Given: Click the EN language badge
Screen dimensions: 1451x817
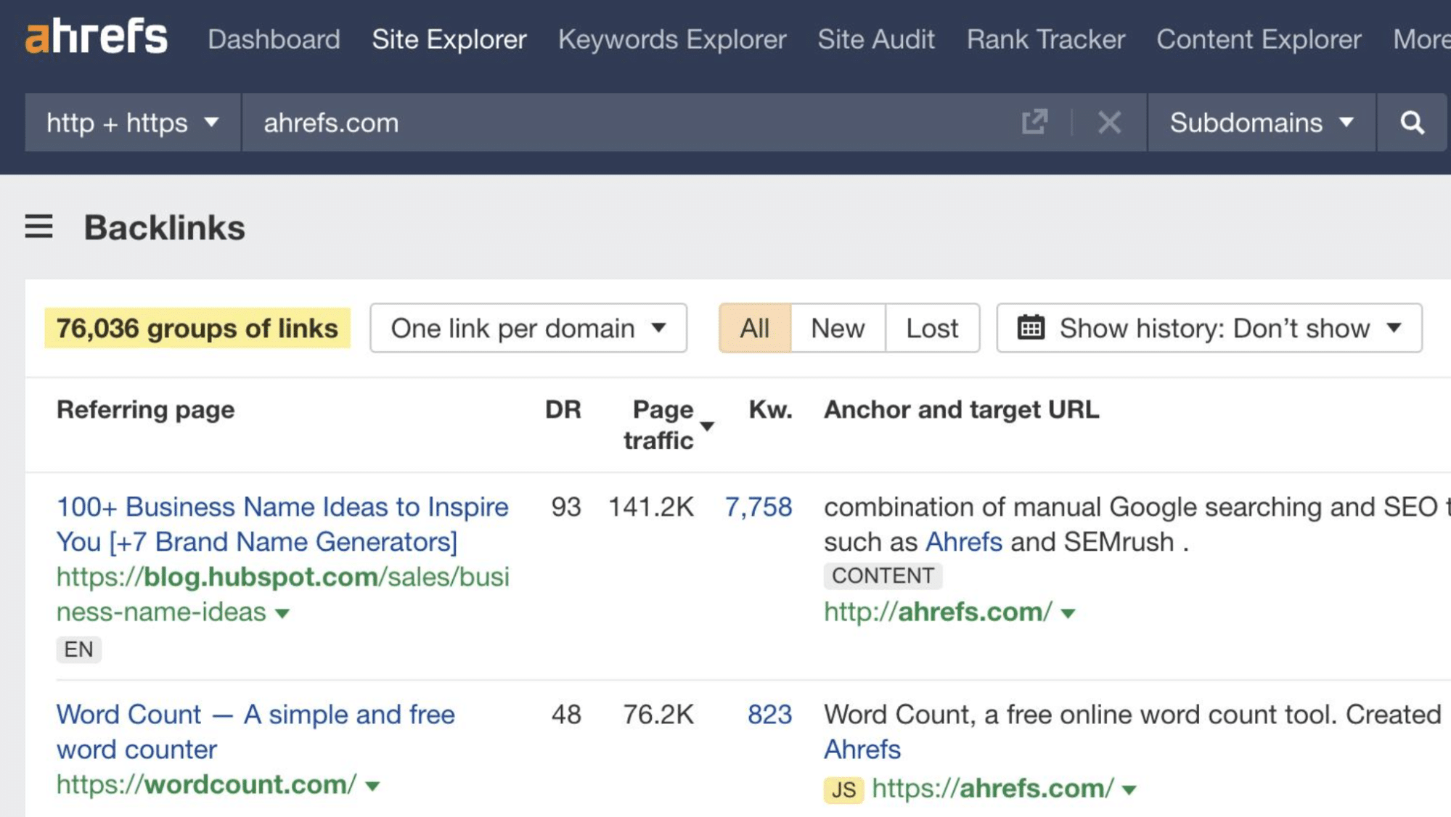Looking at the screenshot, I should tap(78, 649).
